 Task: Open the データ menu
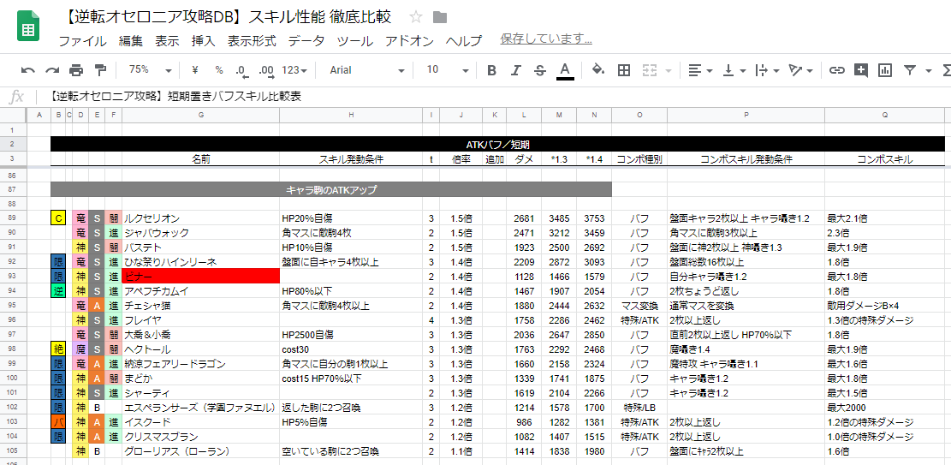(x=306, y=40)
